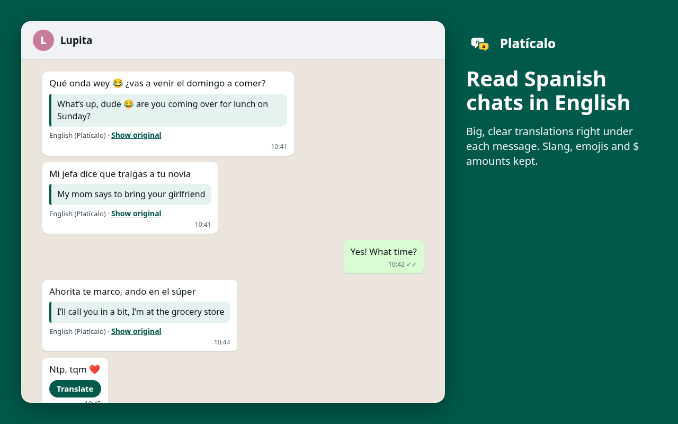The width and height of the screenshot is (678, 424).
Task: Click the "Read Spanish chats in English" headline
Action: 548,91
